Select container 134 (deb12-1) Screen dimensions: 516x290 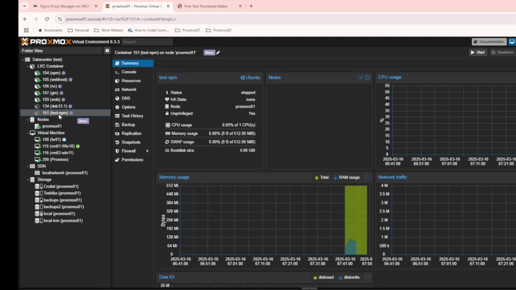[x=54, y=106]
